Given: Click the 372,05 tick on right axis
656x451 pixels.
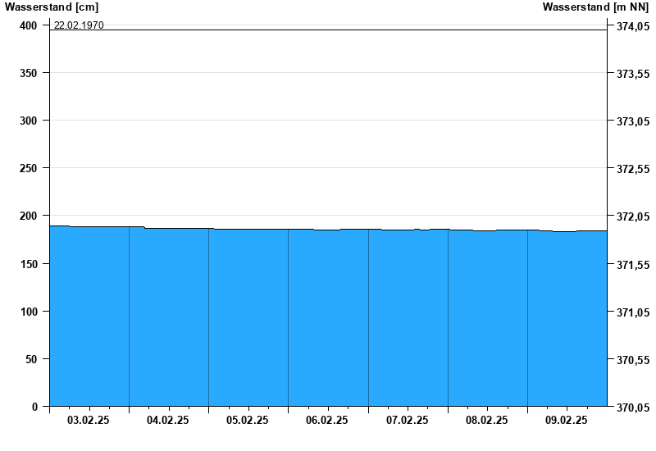Looking at the screenshot, I should pyautogui.click(x=631, y=216).
